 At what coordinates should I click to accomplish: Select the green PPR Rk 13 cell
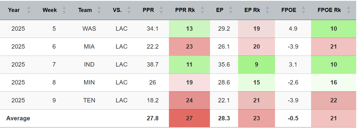point(189,29)
